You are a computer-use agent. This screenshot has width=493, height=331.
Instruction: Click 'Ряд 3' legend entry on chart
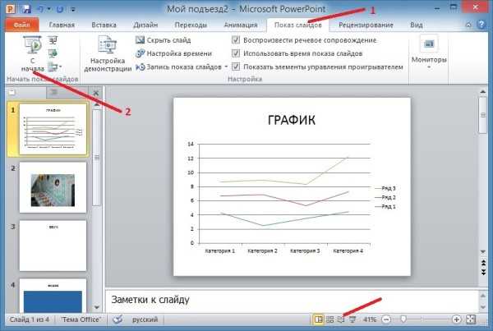point(385,188)
